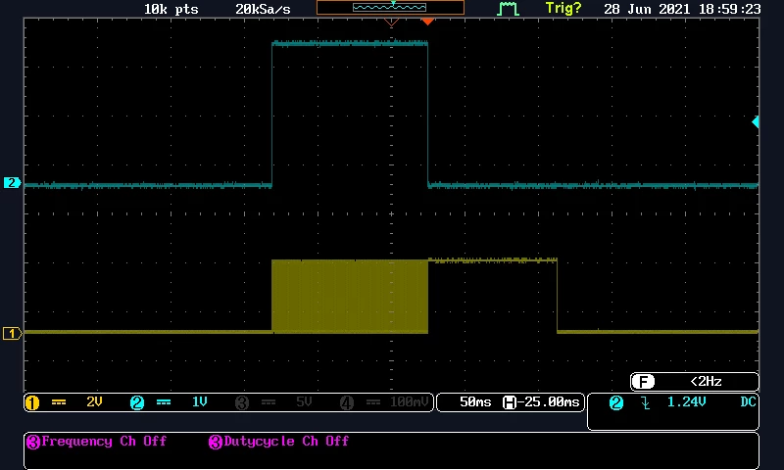Click the channel 2 ground level marker

(12, 183)
